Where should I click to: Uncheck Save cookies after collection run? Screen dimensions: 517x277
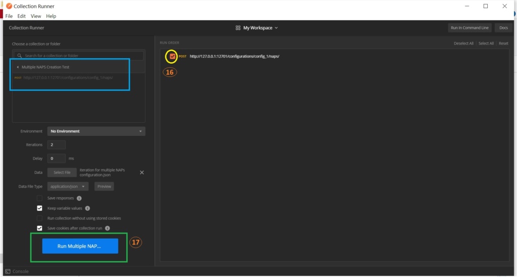[x=39, y=228]
